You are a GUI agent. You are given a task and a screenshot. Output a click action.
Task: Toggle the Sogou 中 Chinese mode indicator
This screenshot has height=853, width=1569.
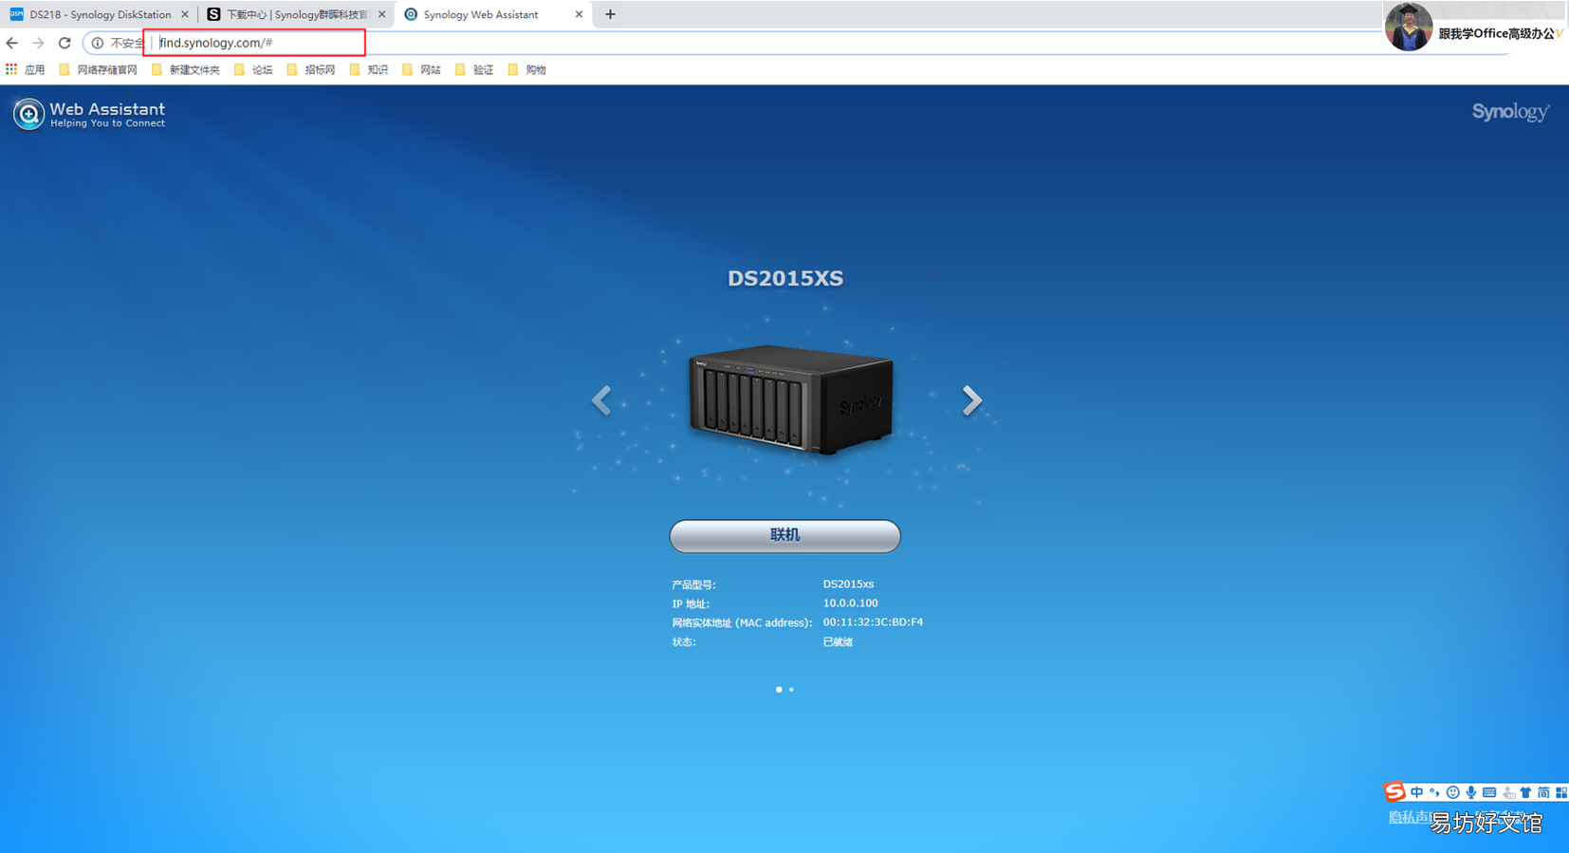tap(1416, 792)
